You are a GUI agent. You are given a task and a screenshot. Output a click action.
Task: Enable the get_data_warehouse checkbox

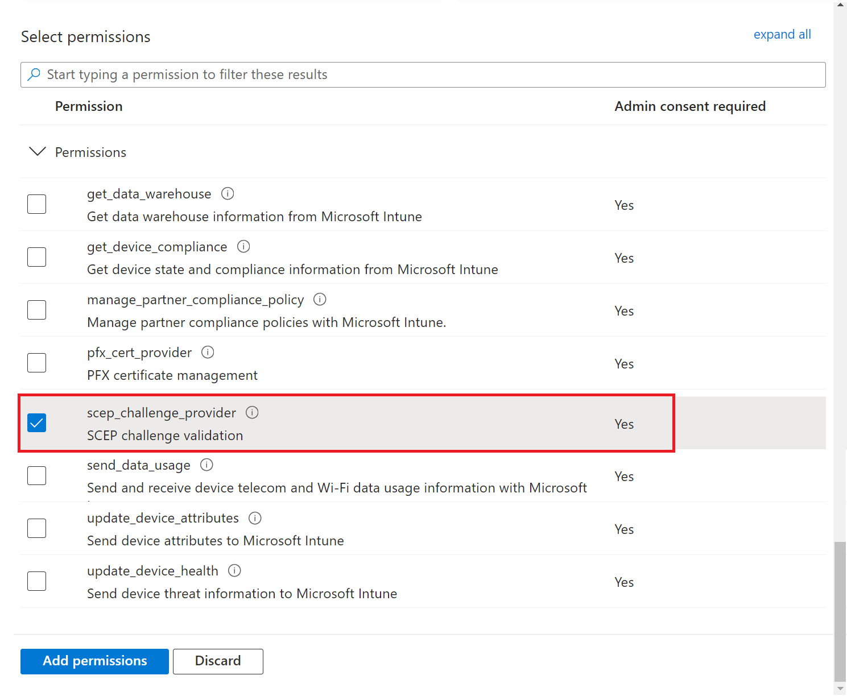(x=37, y=204)
